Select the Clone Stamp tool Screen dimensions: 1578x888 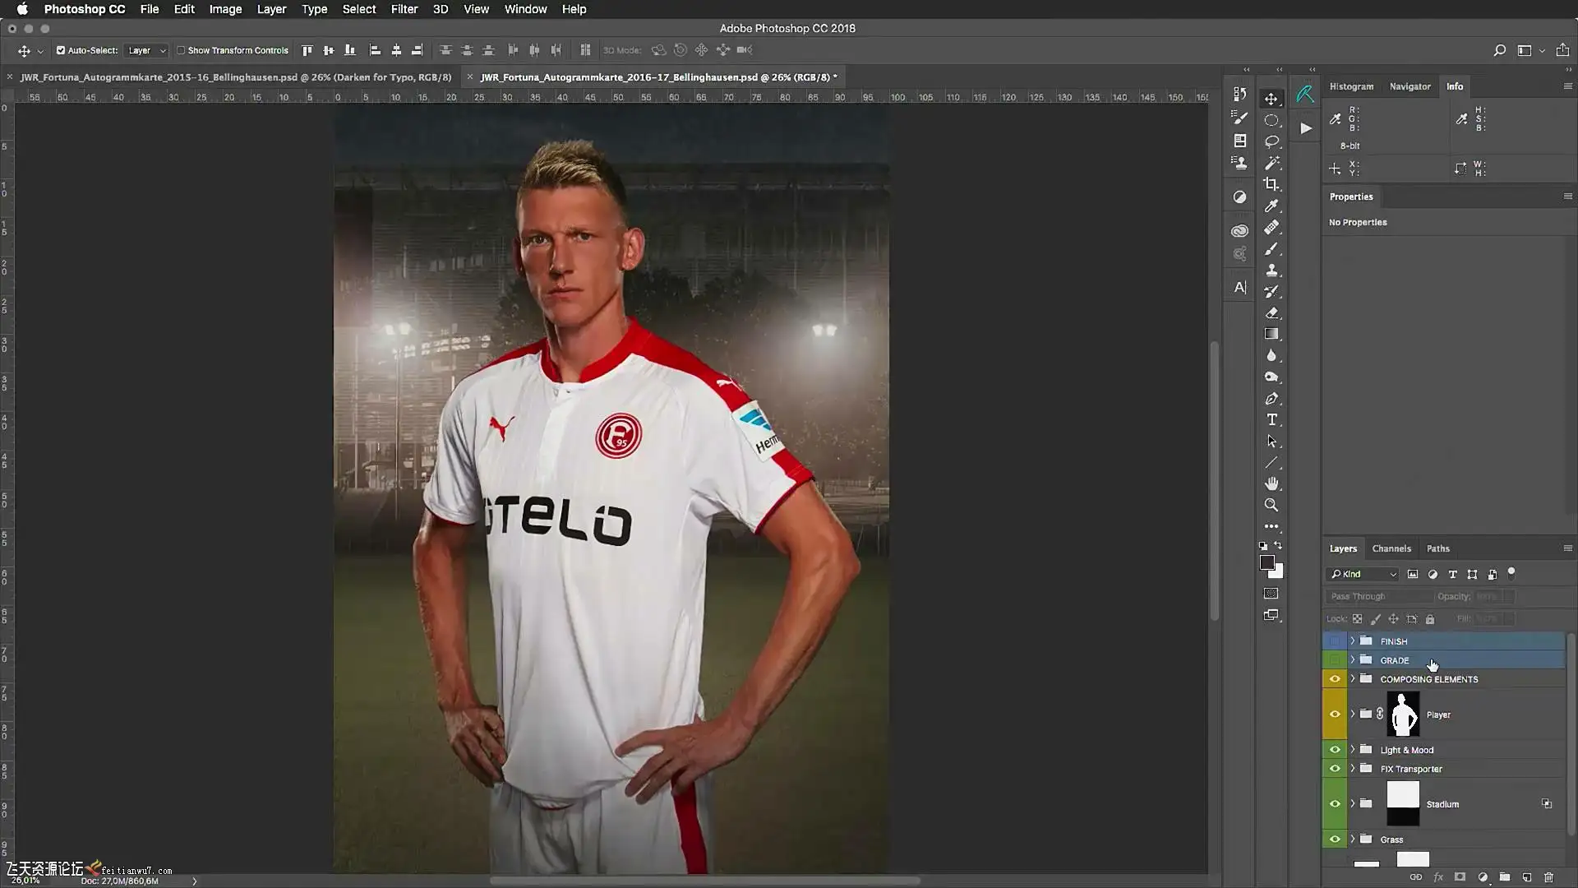click(x=1271, y=270)
